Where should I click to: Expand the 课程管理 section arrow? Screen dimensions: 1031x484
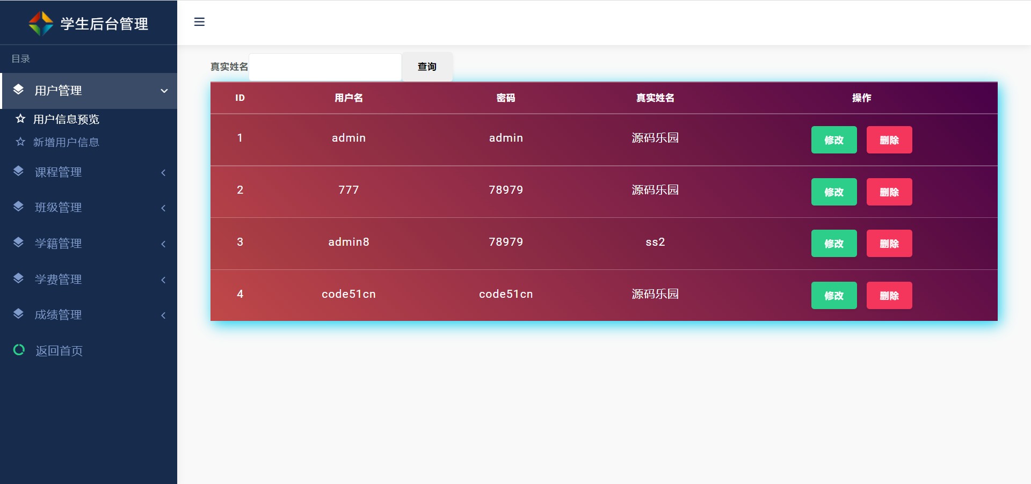[x=163, y=172]
